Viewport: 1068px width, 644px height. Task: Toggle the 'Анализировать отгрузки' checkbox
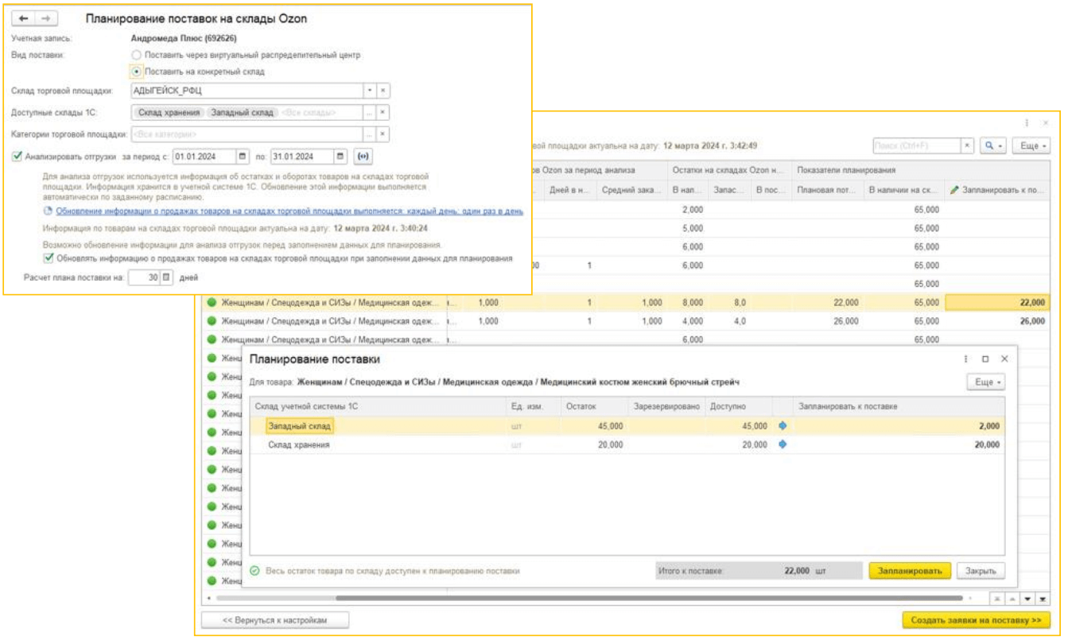[17, 156]
